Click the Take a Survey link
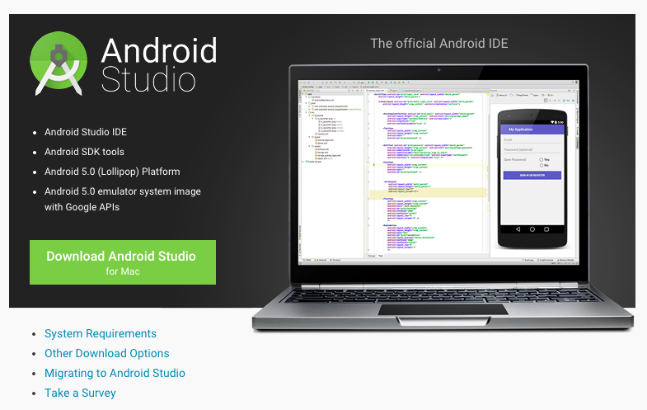 pos(80,393)
